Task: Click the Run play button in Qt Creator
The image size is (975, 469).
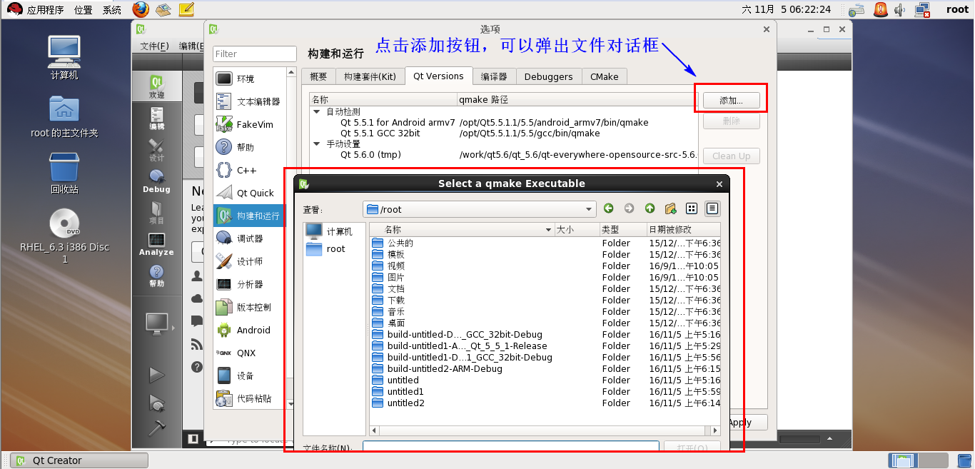Action: pyautogui.click(x=156, y=375)
